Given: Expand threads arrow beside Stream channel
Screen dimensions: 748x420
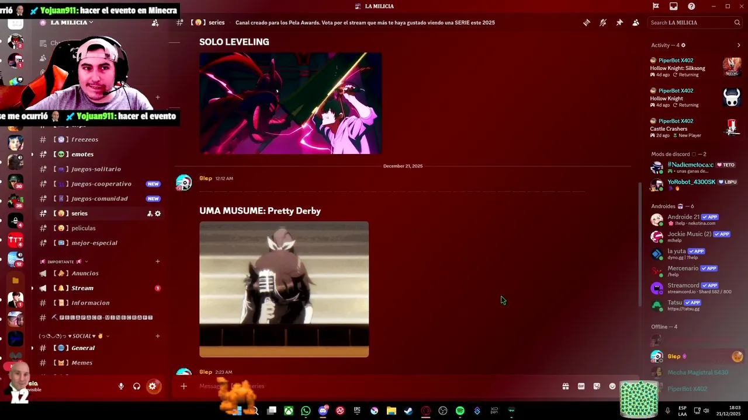Looking at the screenshot, I should (x=32, y=288).
